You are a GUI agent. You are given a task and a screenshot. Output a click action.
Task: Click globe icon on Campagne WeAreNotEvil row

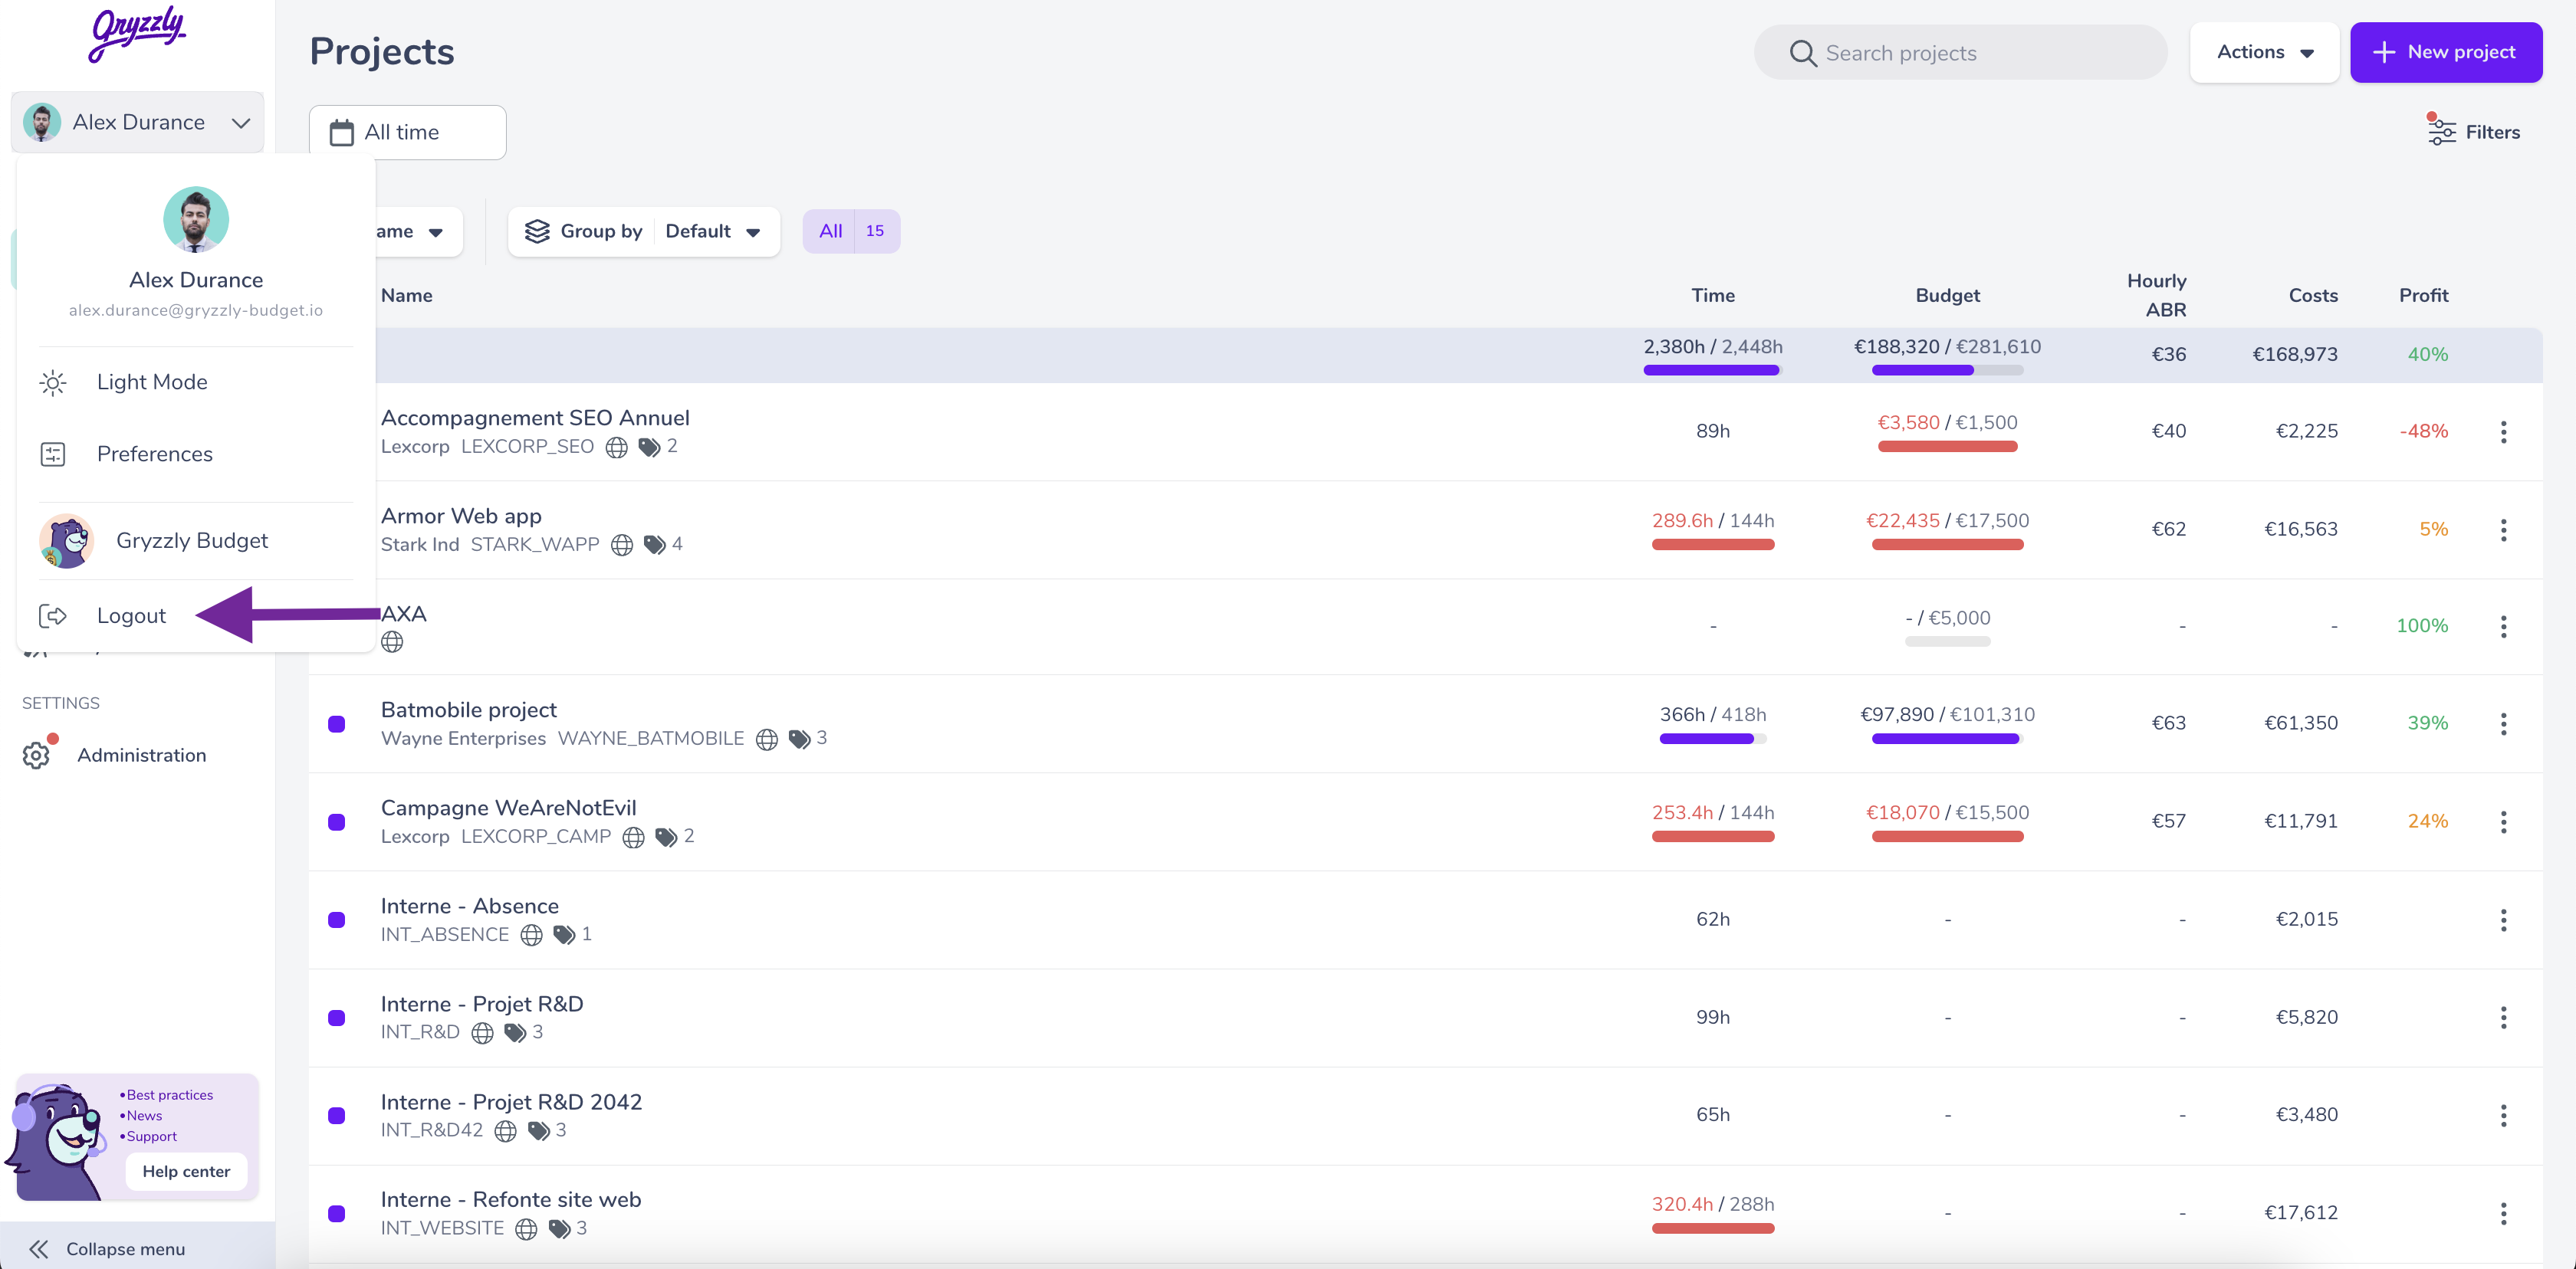[633, 838]
